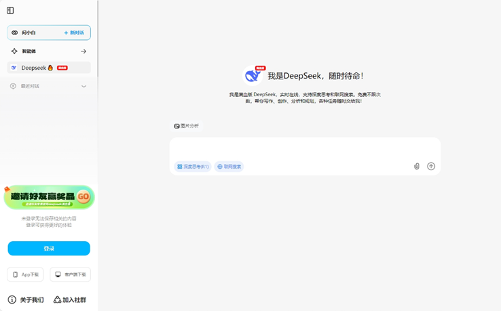Click the blue 登录 login button
The width and height of the screenshot is (501, 311).
49,248
